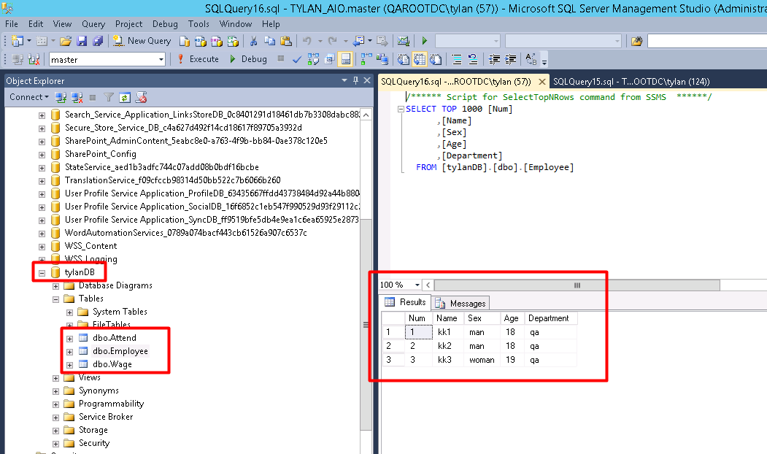
Task: Open the master database dropdown
Action: pyautogui.click(x=161, y=60)
